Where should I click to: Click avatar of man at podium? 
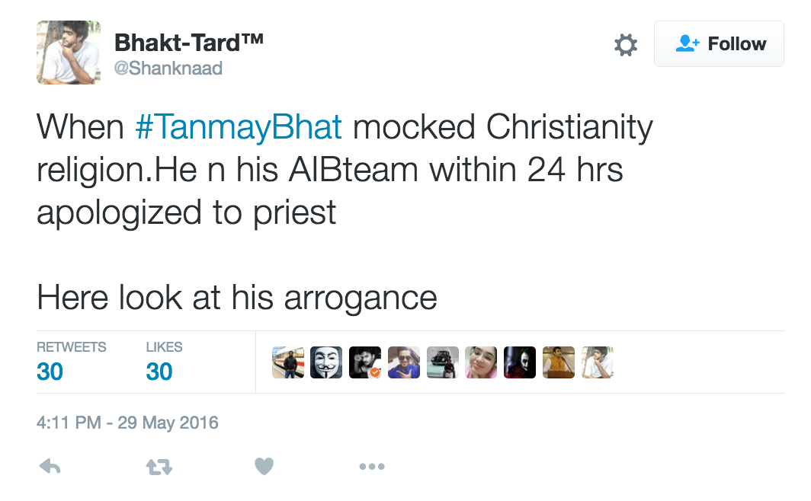[559, 363]
